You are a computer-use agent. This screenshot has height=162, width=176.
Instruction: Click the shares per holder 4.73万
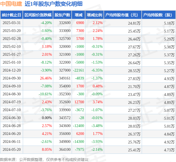(x=169, y=150)
